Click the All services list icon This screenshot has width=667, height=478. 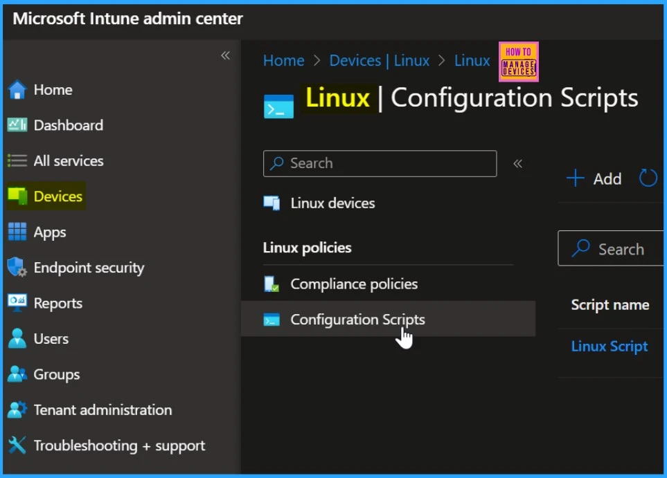click(17, 160)
